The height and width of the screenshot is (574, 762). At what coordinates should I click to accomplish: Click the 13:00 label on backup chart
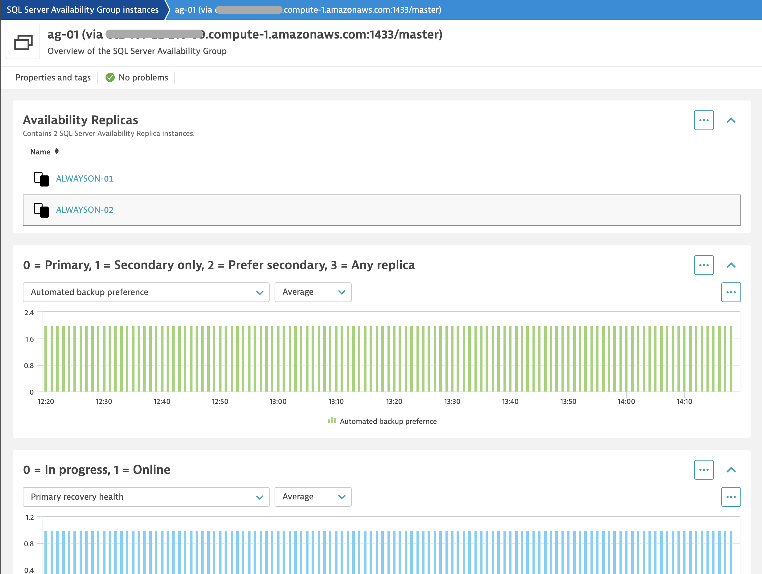278,401
